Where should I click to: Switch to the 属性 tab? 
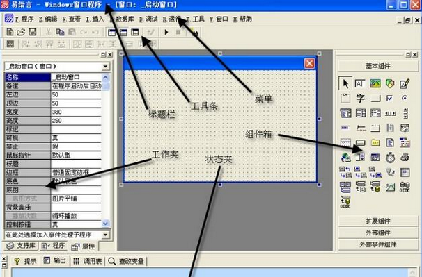pos(83,246)
